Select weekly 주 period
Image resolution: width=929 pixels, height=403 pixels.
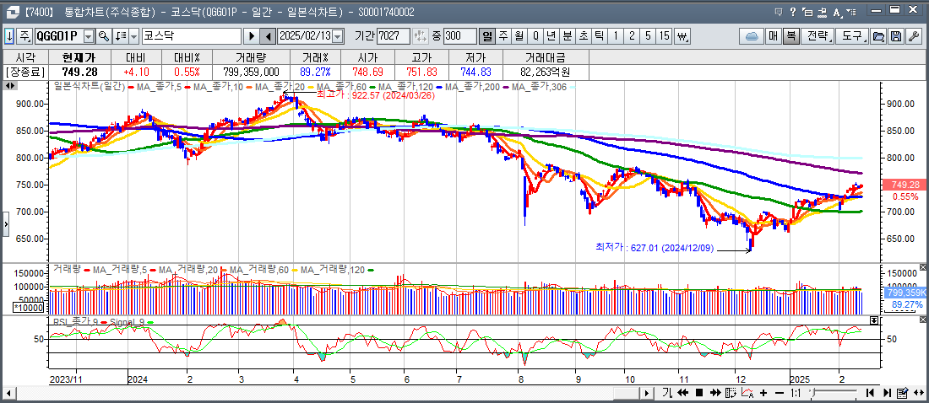503,36
